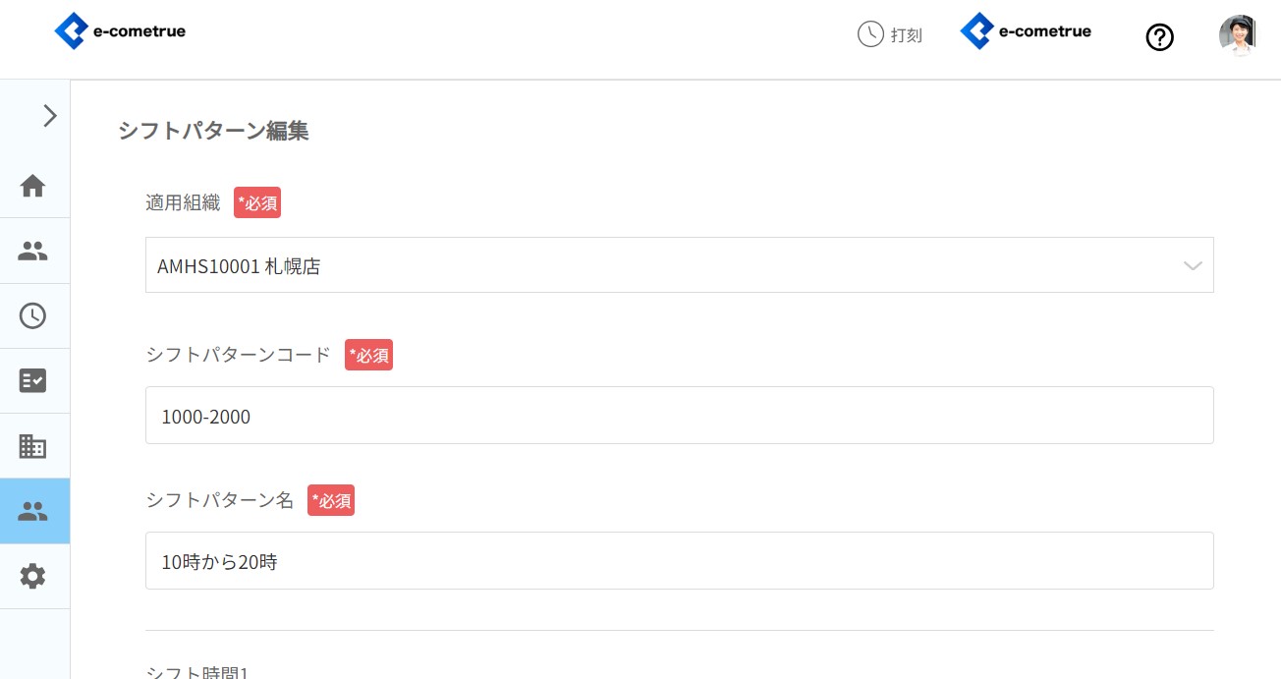The width and height of the screenshot is (1281, 679).
Task: Select the checklist approval sidebar icon
Action: 33,380
